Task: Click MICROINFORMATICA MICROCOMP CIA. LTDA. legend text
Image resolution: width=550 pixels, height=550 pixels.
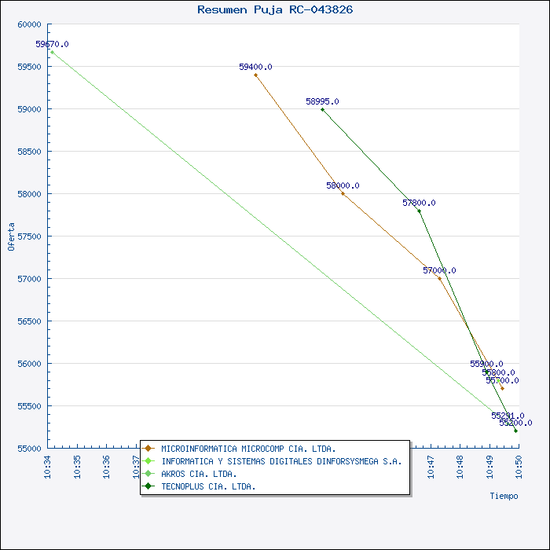Action: (248, 449)
